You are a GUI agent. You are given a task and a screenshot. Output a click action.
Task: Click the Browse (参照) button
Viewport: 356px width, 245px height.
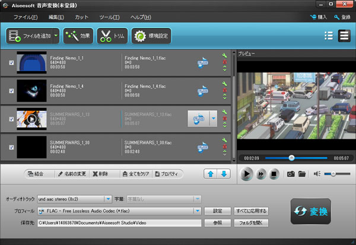coord(218,223)
